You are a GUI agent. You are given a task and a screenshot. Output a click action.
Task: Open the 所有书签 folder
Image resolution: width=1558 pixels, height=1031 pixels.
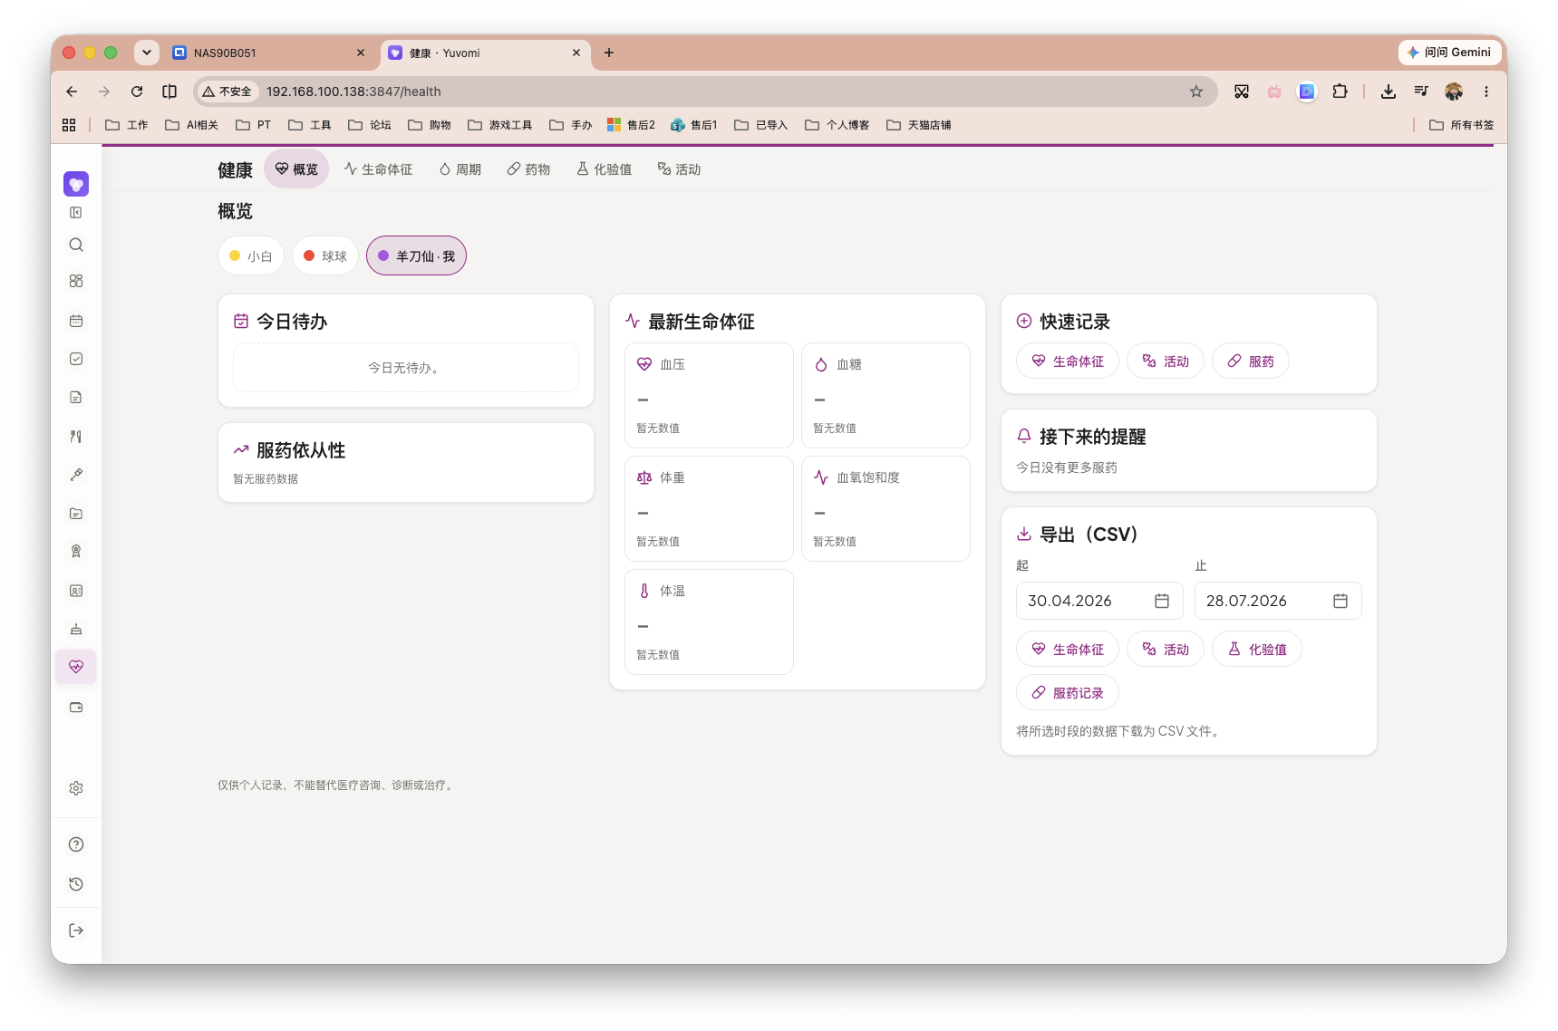(1461, 125)
